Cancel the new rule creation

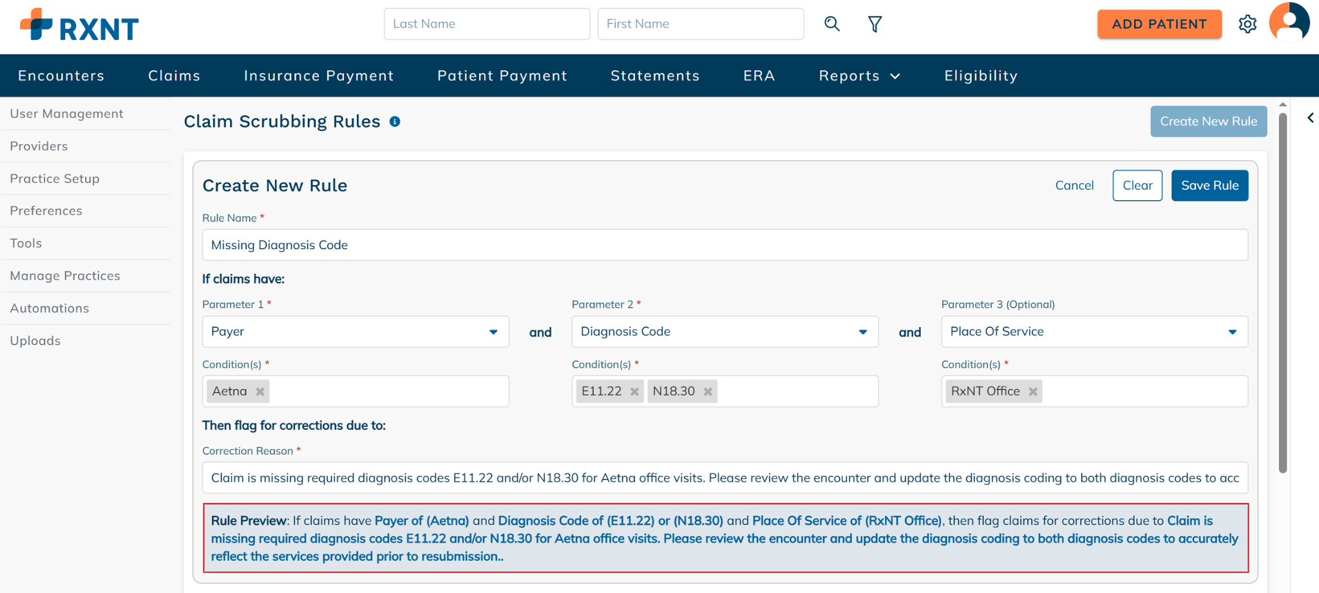tap(1074, 185)
